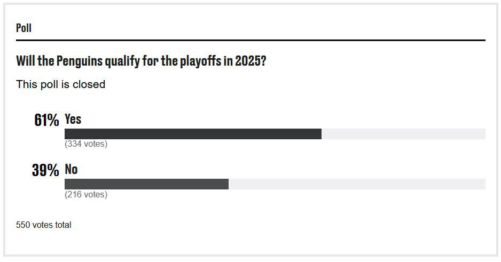This screenshot has height=262, width=501.
Task: Click the number "550" in the vote total
Action: point(23,225)
